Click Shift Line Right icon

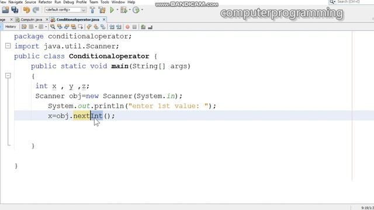click(119, 27)
